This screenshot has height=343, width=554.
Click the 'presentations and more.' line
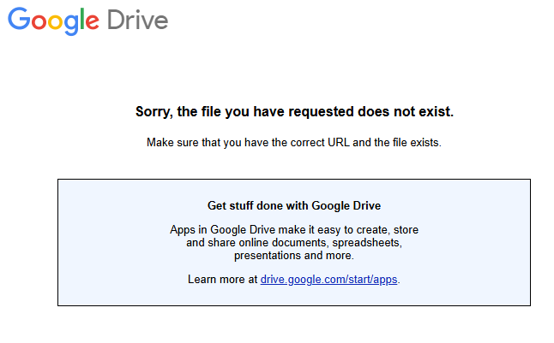click(x=294, y=255)
